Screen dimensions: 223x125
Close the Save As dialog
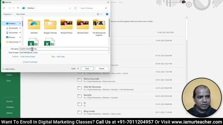108,2
